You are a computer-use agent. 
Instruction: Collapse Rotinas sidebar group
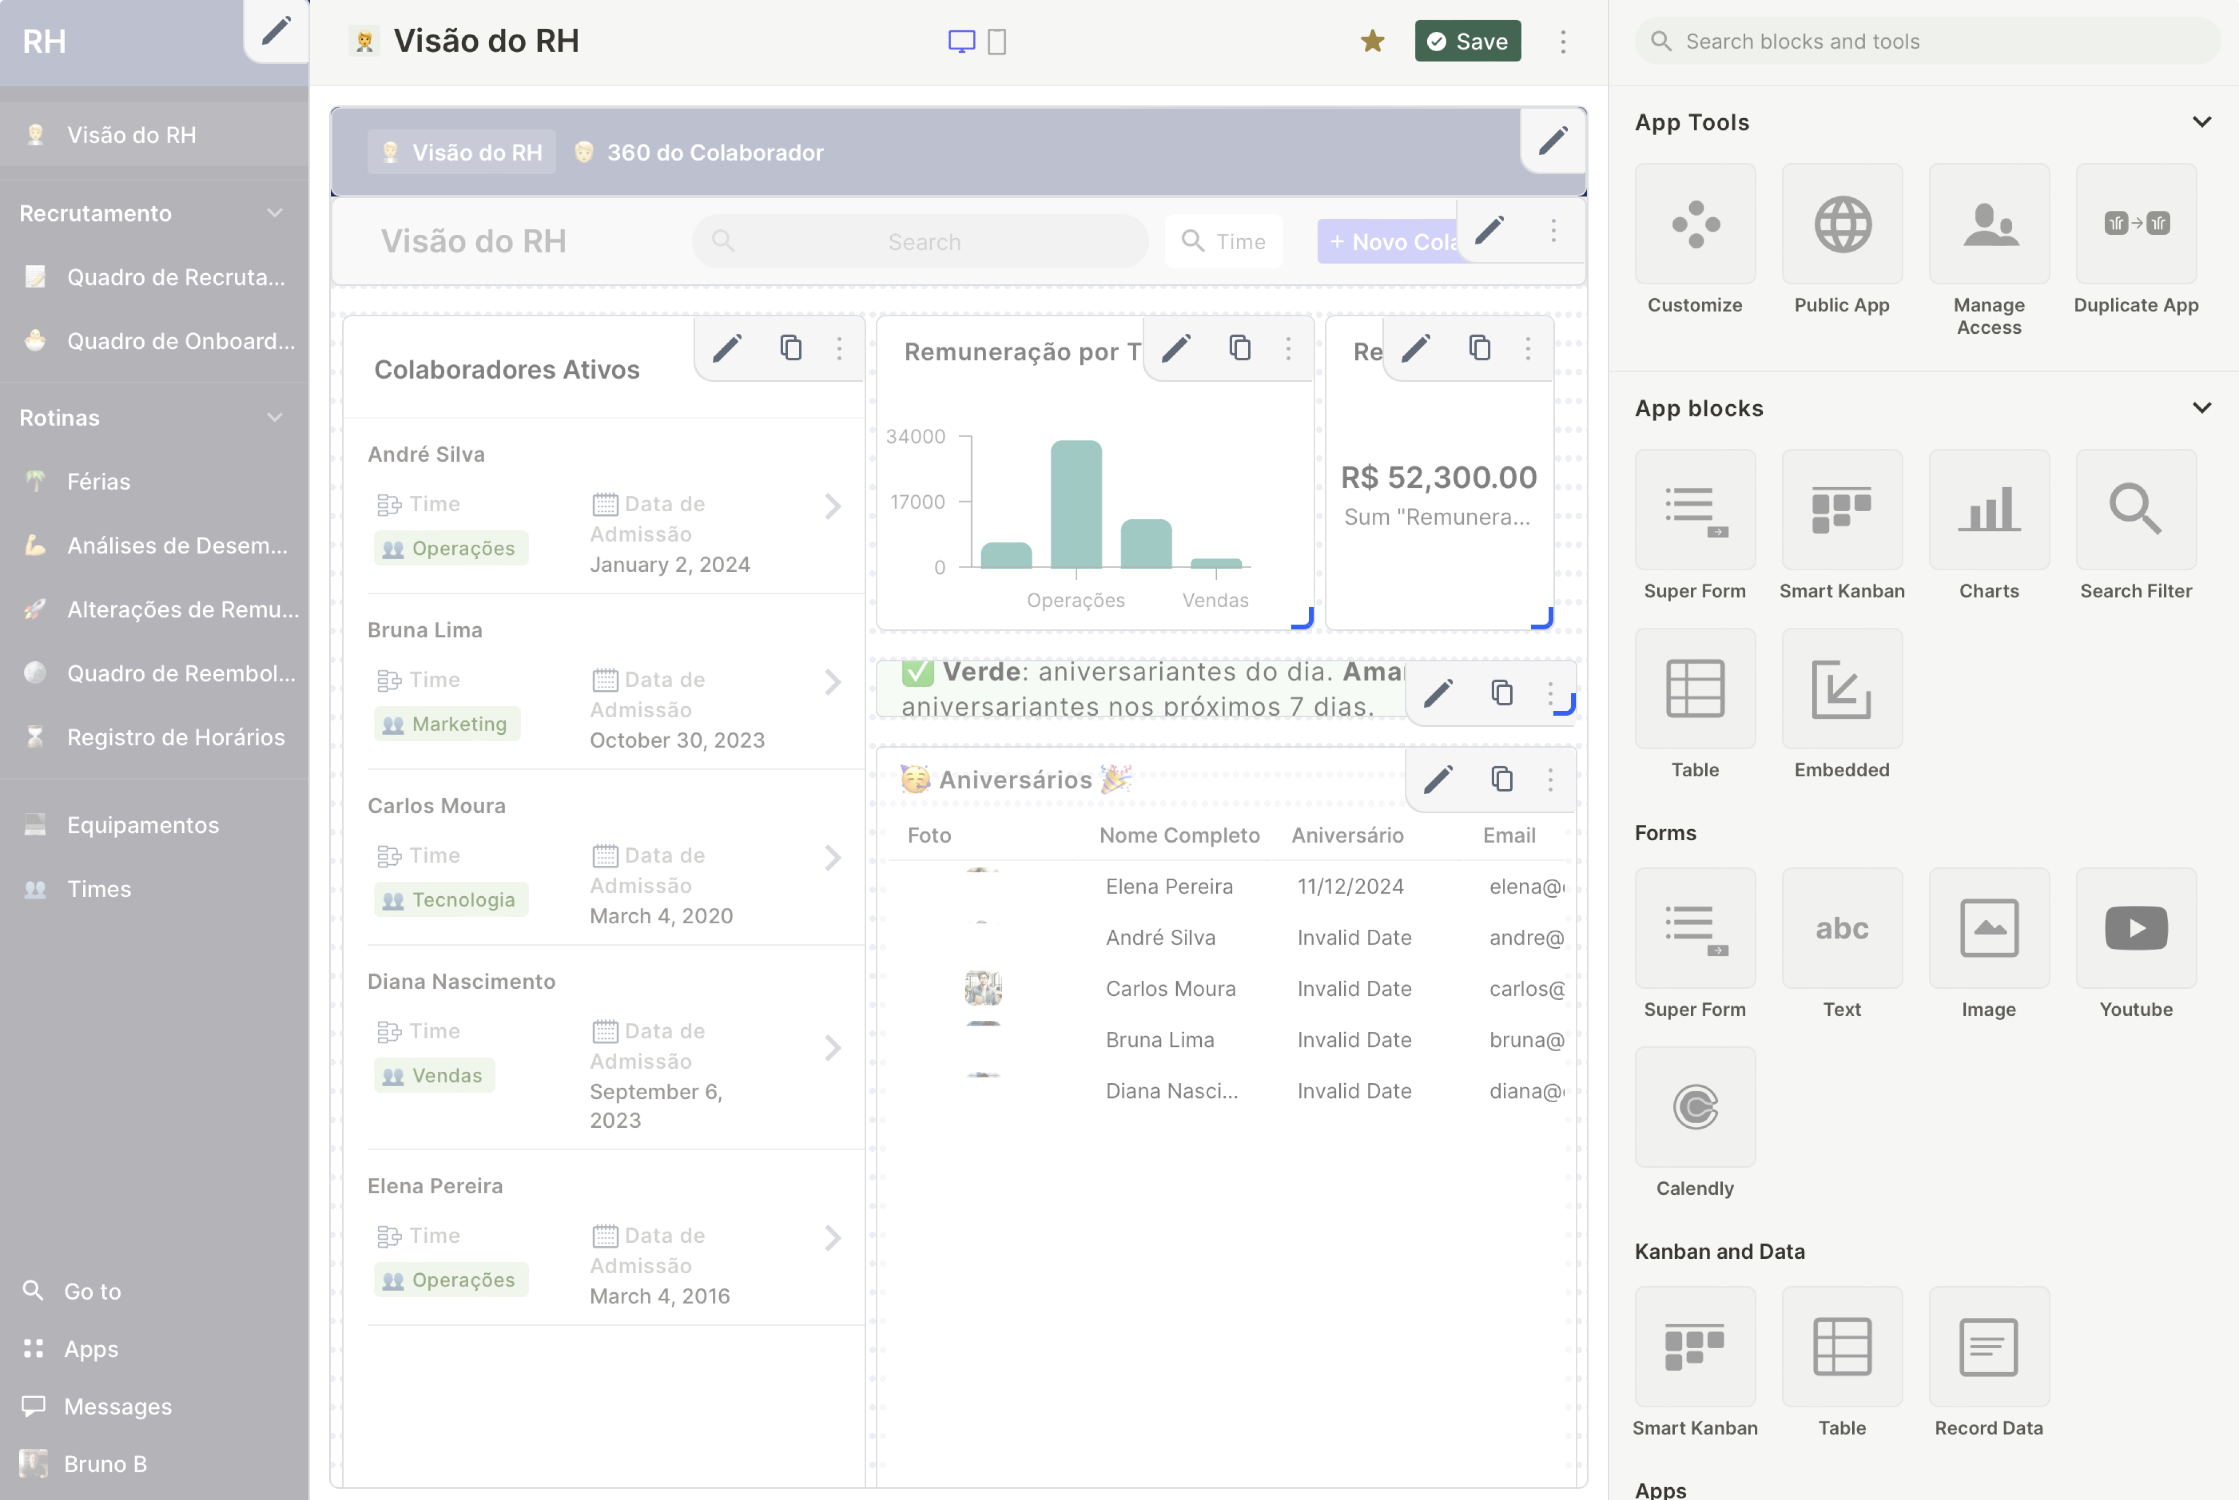click(x=274, y=417)
